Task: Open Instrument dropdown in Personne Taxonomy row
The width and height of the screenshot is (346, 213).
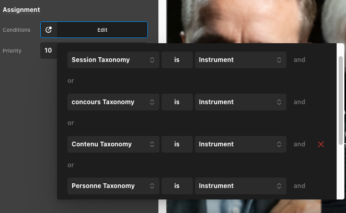Action: tap(240, 186)
